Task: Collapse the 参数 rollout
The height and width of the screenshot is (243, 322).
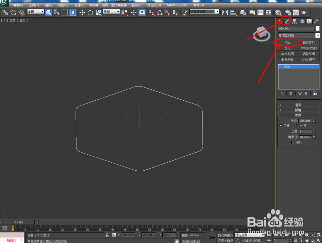Action: (x=298, y=115)
